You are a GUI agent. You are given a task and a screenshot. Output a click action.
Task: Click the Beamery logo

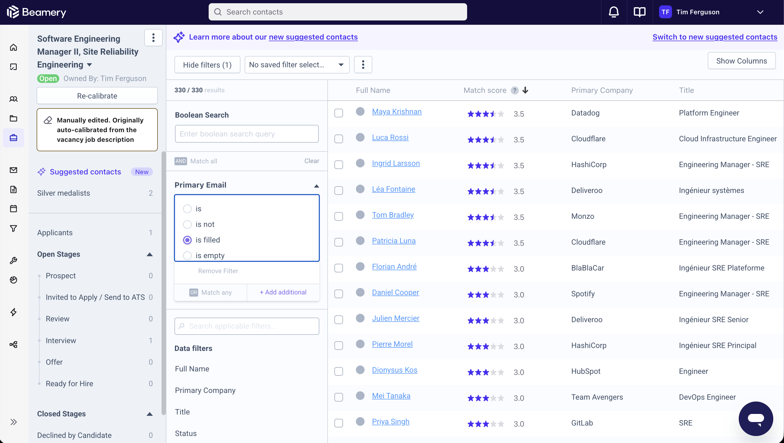point(36,12)
